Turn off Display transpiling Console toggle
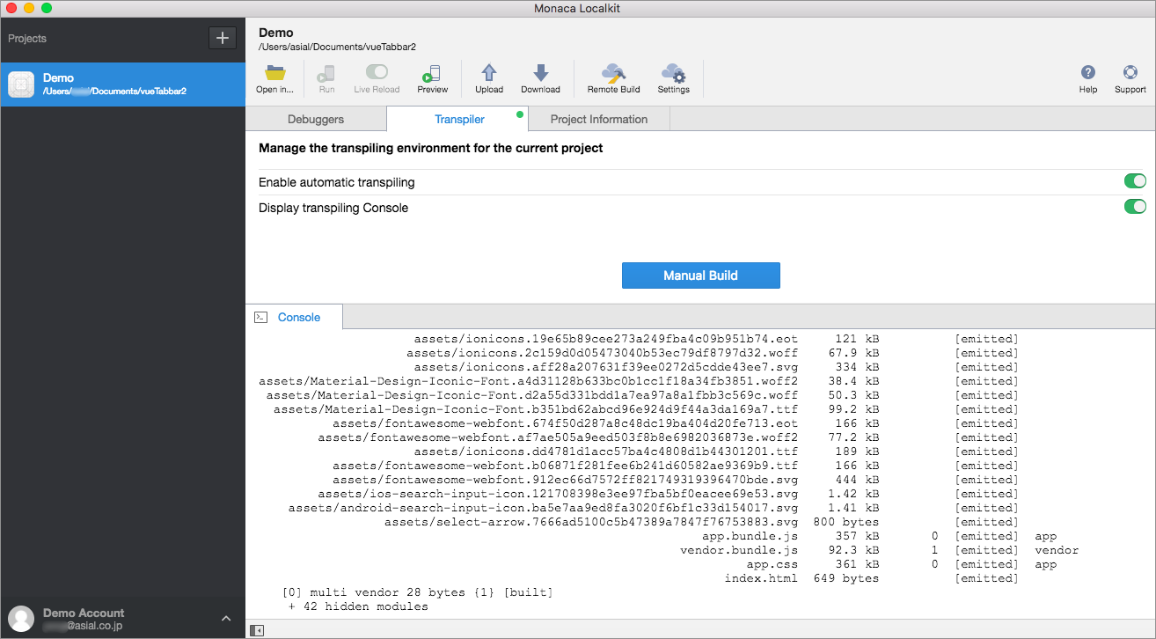Viewport: 1156px width, 639px height. pos(1135,207)
